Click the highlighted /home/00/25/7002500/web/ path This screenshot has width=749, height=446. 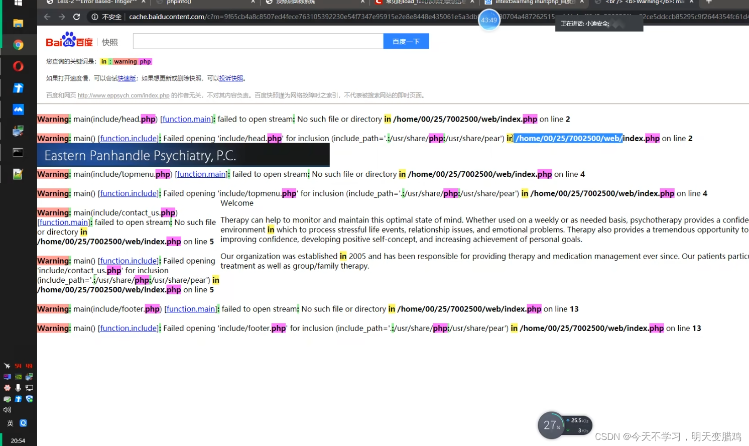pos(568,138)
